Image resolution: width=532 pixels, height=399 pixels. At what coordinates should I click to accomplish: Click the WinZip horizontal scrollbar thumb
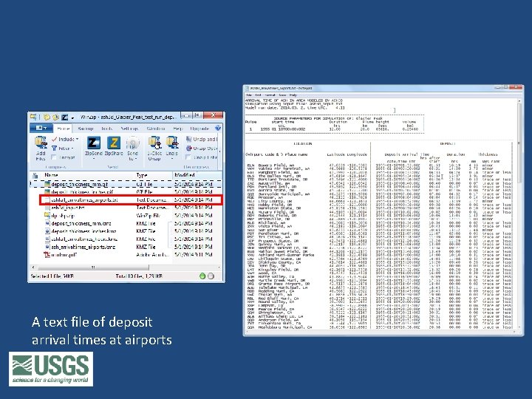[92, 267]
